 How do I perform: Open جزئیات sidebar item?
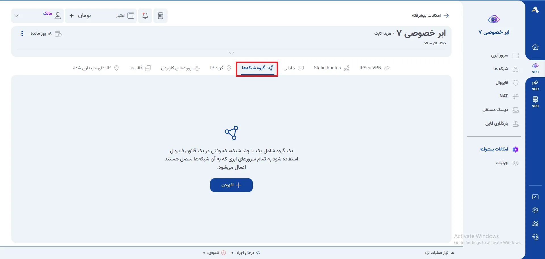507,163
